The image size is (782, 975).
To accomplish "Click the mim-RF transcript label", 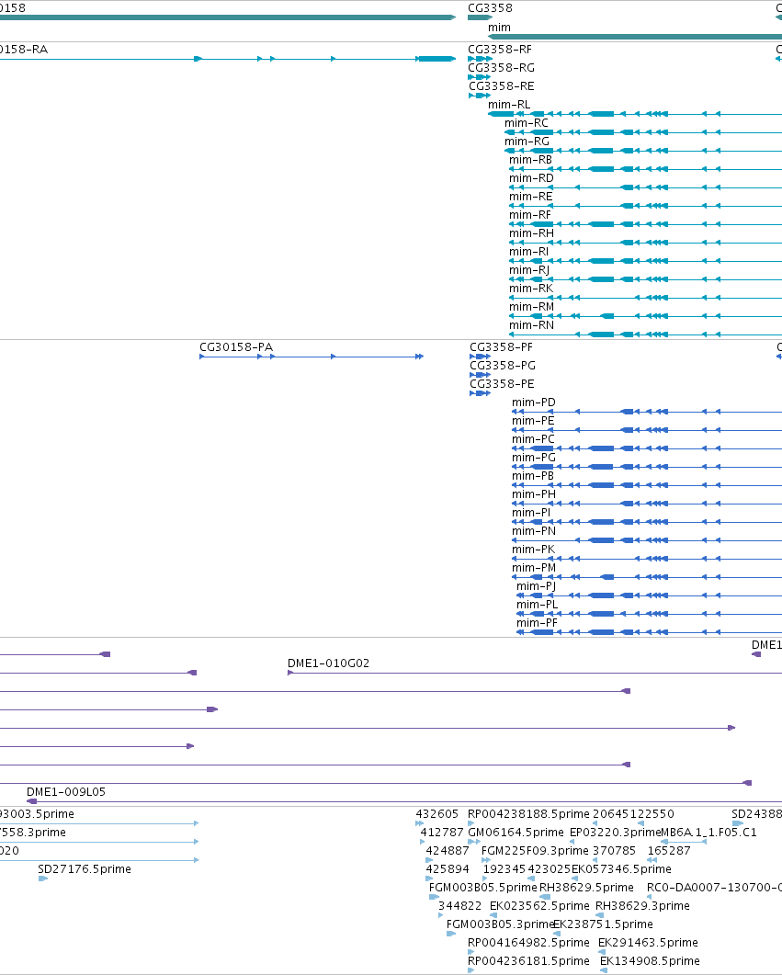I will [529, 214].
